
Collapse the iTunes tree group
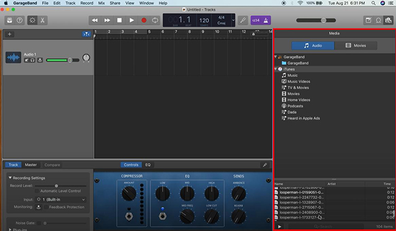[275, 69]
